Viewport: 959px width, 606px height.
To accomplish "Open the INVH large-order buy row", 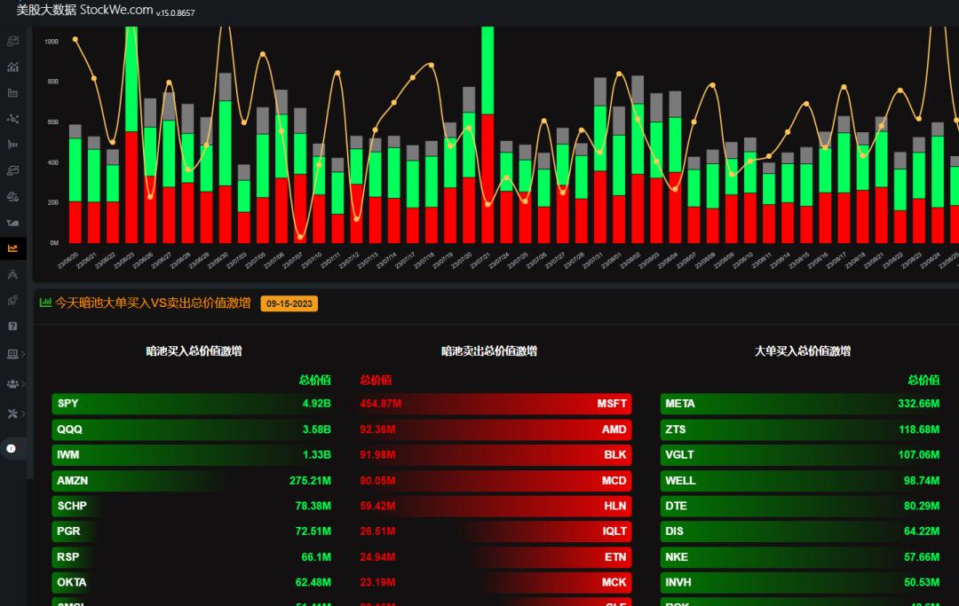I will (802, 583).
